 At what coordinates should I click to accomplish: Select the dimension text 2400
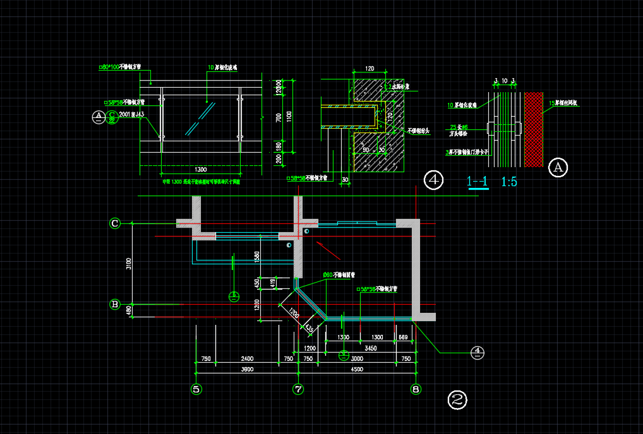[x=247, y=359]
